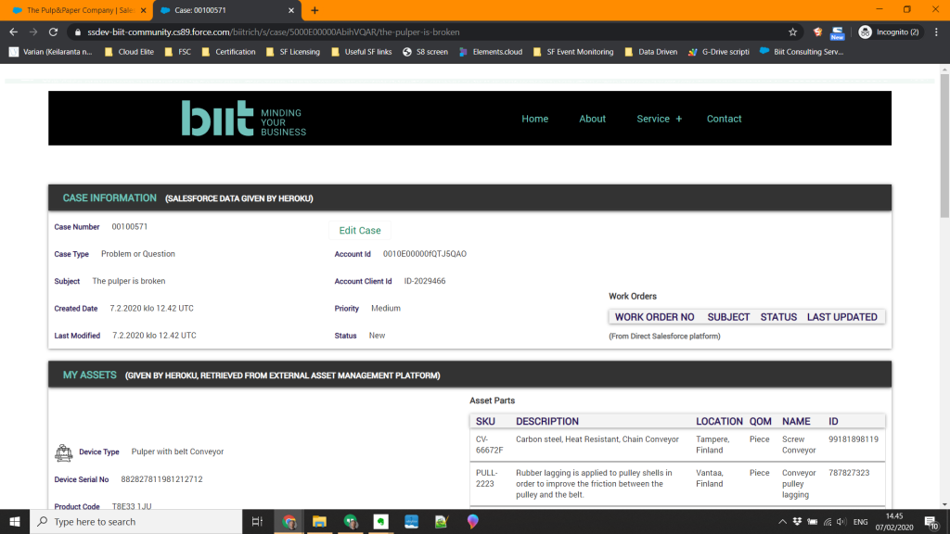The width and height of the screenshot is (950, 534).
Task: Click the DESCRIPTION column header
Action: click(x=547, y=422)
